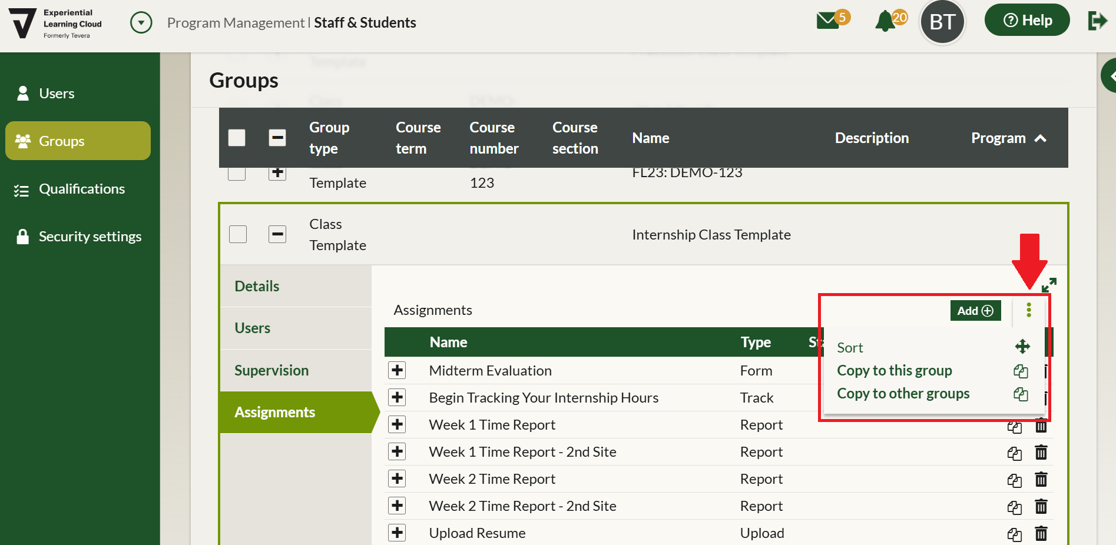This screenshot has height=545, width=1116.
Task: Expand Week 1 Time Report - 2nd Site
Action: [x=398, y=451]
